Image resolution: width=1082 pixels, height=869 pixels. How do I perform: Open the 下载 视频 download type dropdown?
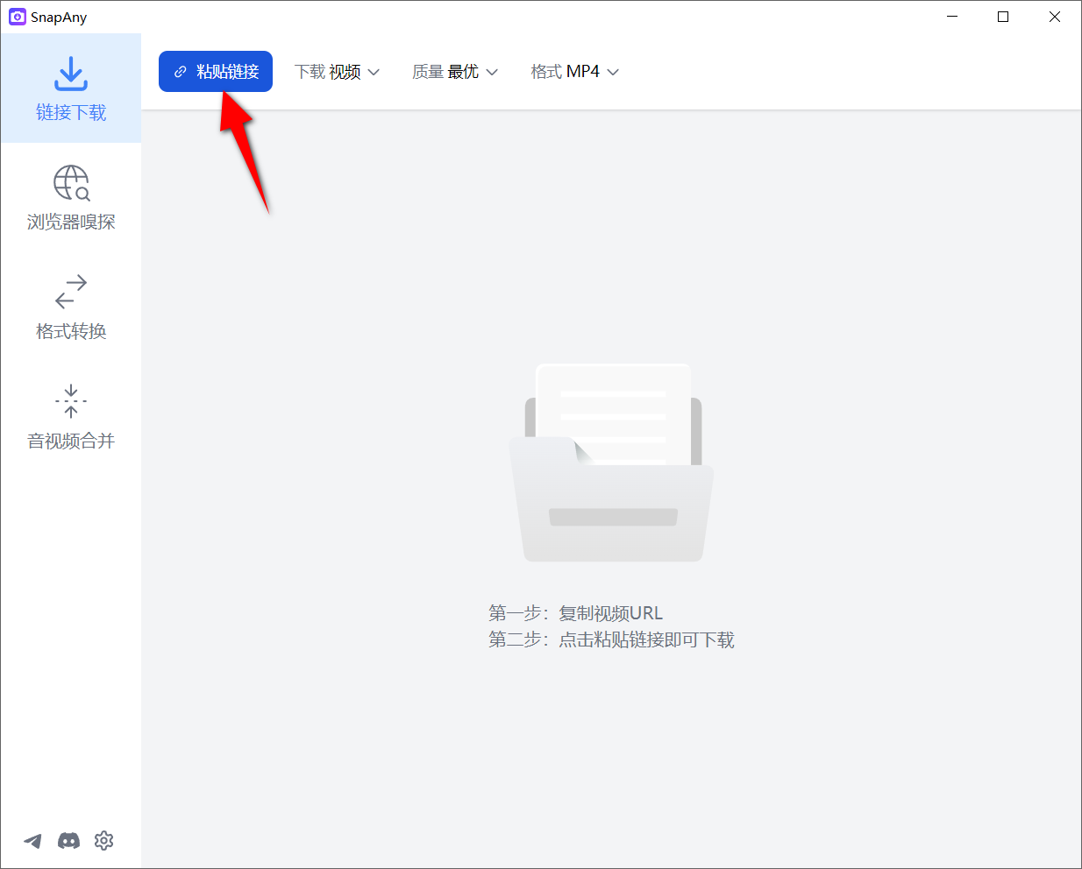(338, 71)
